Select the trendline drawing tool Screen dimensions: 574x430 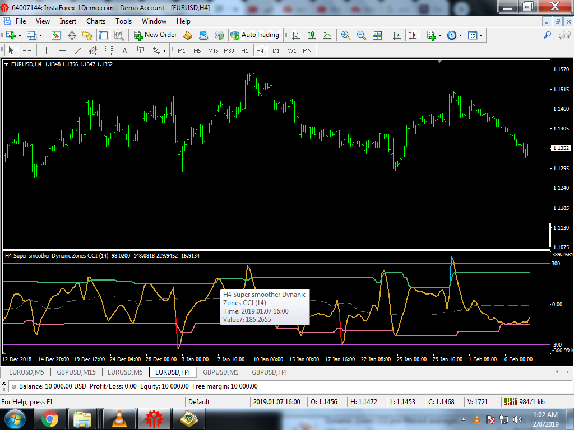click(x=78, y=50)
